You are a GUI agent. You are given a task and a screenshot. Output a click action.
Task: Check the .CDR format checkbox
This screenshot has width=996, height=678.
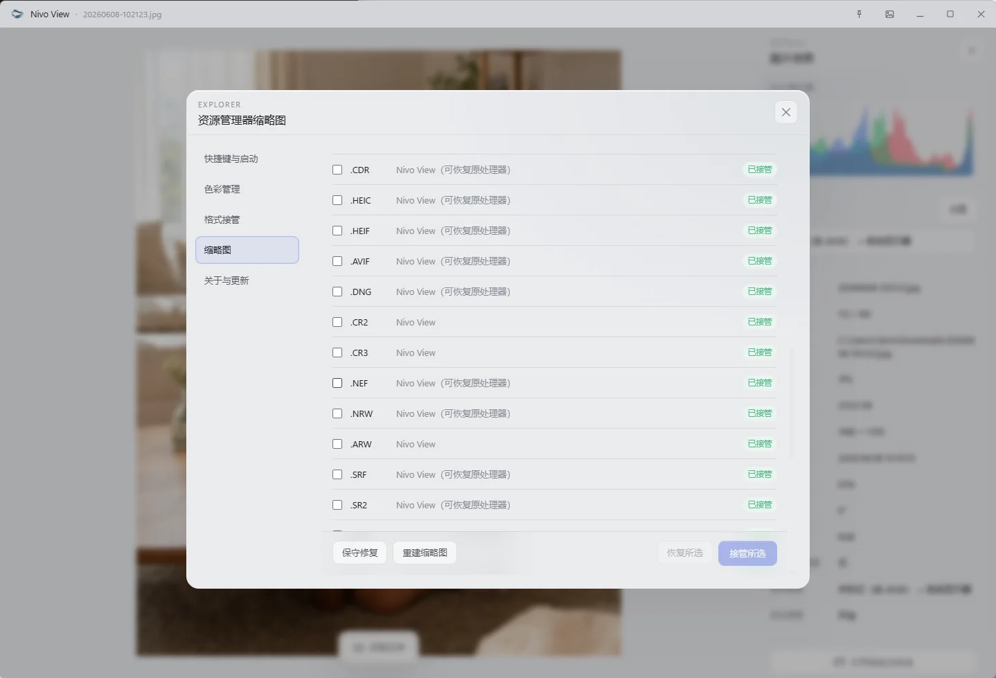point(337,170)
